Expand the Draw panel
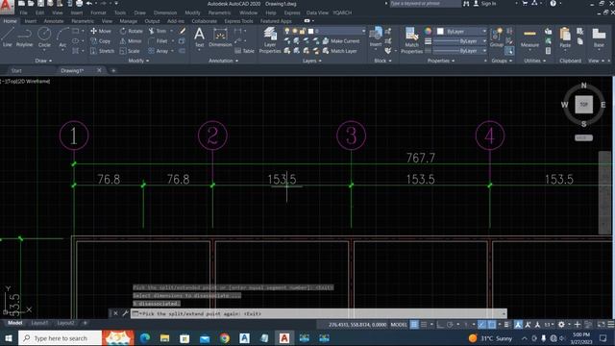 pyautogui.click(x=43, y=61)
